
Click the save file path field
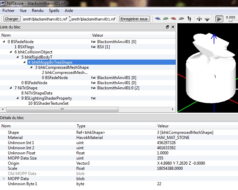pos(93,19)
